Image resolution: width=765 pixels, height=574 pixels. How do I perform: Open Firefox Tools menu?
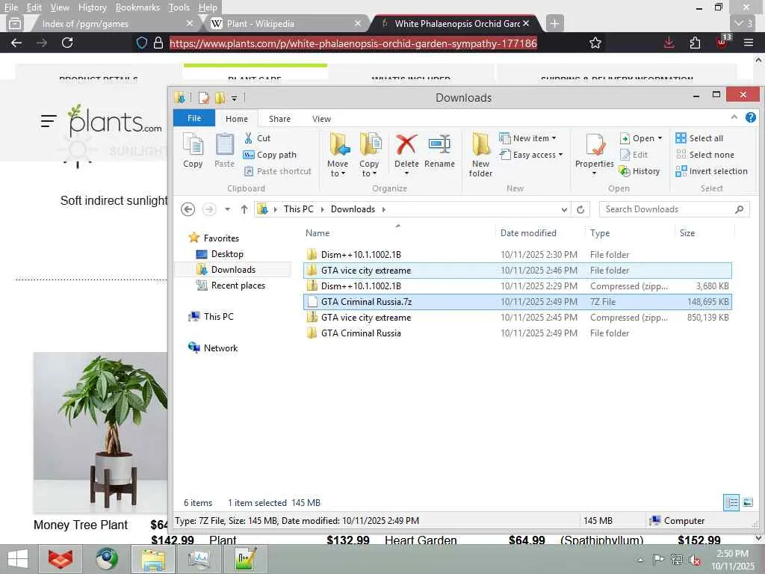(179, 7)
